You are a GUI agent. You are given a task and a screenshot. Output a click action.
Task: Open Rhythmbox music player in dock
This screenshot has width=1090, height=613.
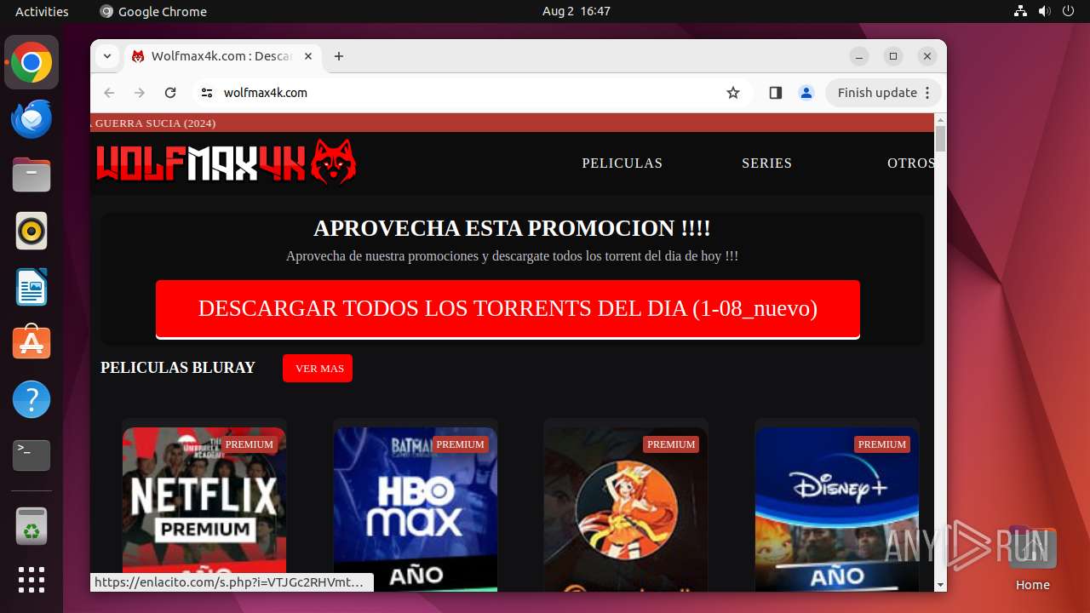pyautogui.click(x=32, y=231)
